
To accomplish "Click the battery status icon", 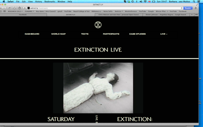I will 154,1.
